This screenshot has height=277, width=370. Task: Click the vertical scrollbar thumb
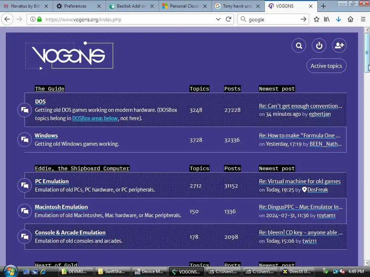tap(367, 53)
